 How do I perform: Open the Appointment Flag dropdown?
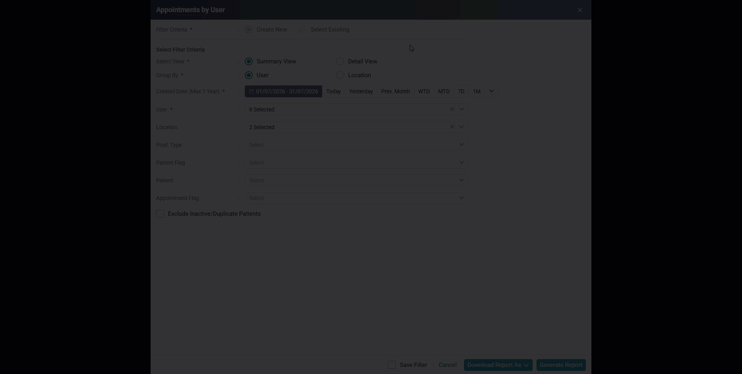[356, 198]
